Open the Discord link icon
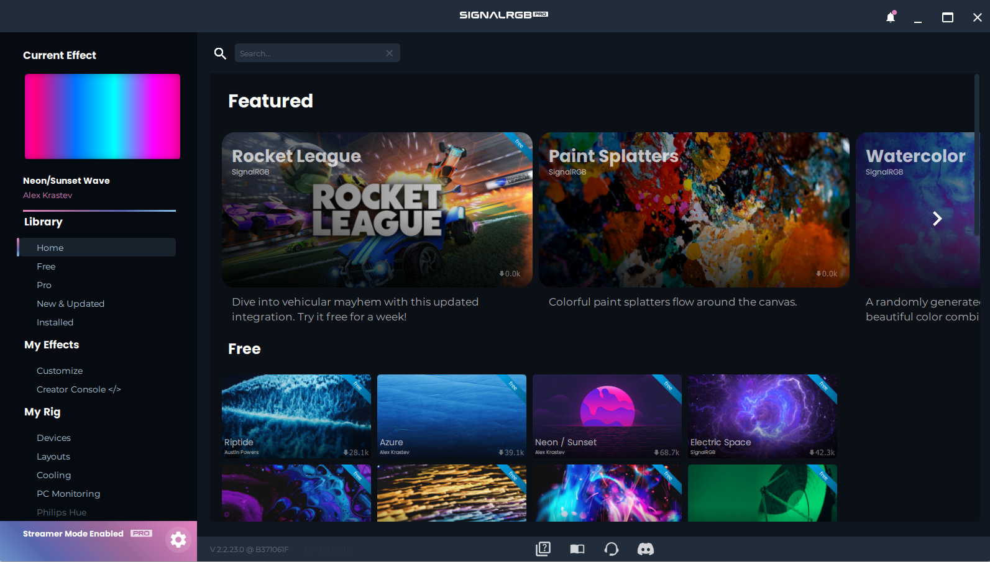 point(646,549)
